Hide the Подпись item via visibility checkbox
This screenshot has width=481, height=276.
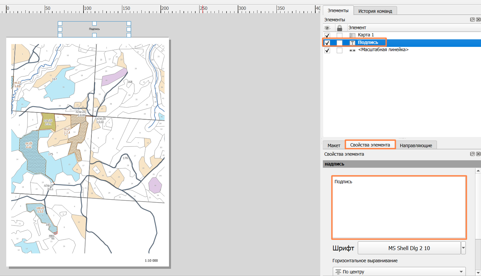327,43
